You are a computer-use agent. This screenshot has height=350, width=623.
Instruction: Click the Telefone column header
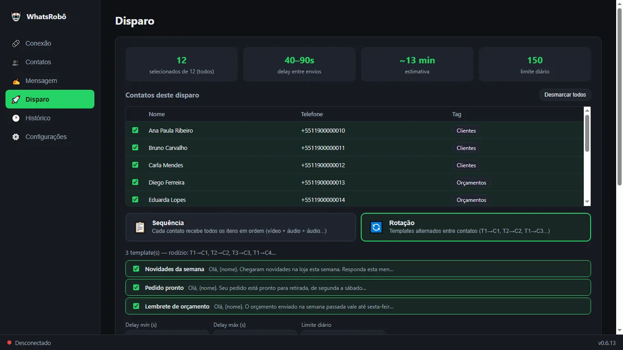(312, 114)
